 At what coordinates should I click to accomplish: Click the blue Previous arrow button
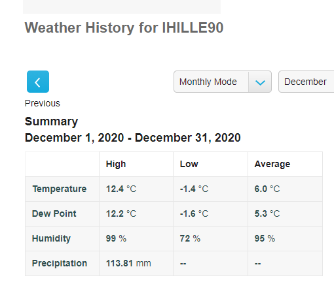pos(38,82)
